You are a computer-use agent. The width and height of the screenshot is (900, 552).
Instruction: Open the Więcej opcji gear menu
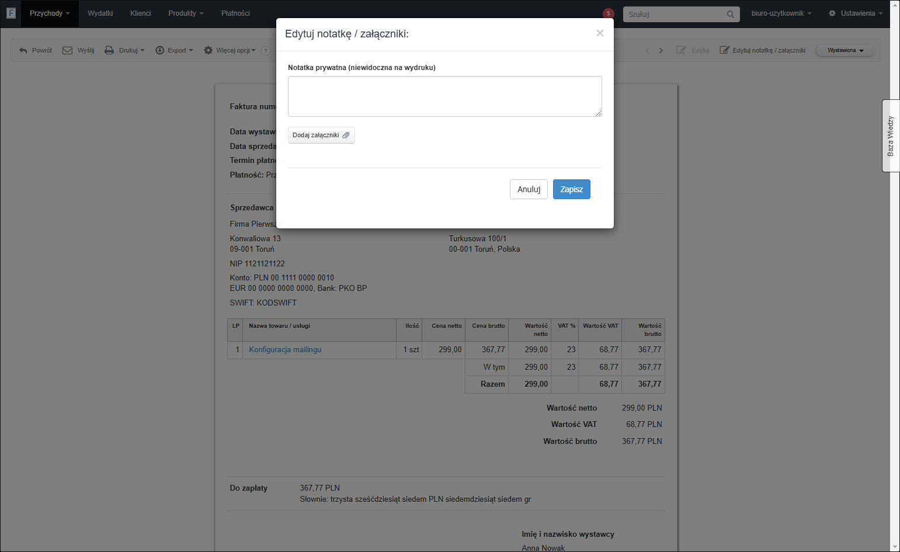(230, 50)
